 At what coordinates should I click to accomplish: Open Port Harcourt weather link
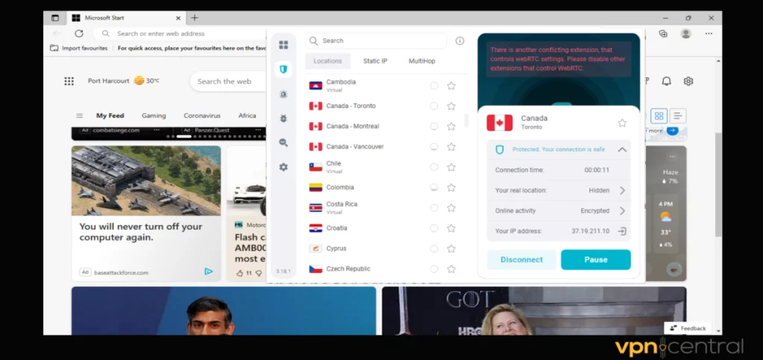pos(124,80)
